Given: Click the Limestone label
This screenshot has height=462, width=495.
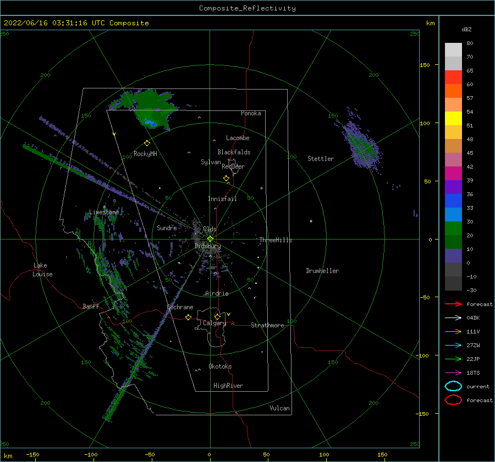Looking at the screenshot, I should pos(104,212).
